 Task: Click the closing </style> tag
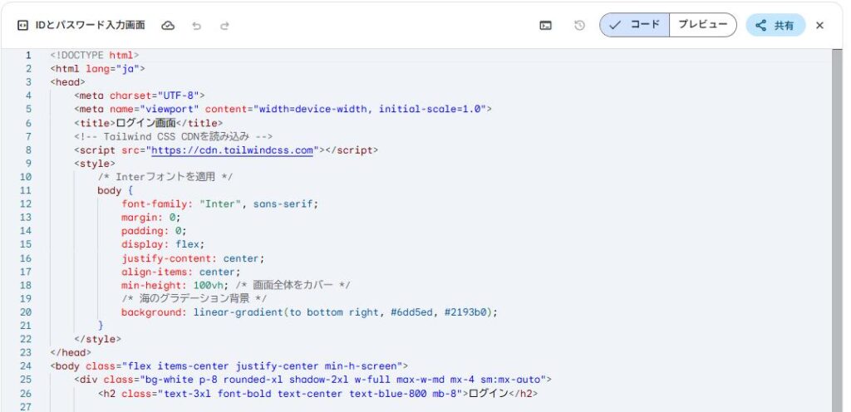click(98, 339)
